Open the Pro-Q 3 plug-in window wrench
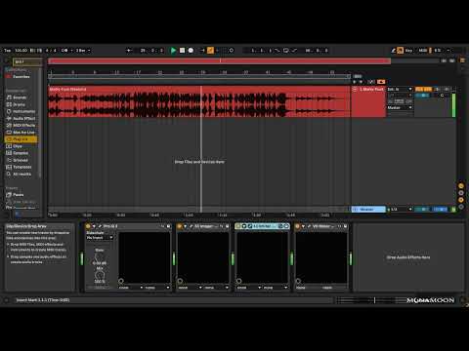This screenshot has width=469, height=351. [100, 226]
